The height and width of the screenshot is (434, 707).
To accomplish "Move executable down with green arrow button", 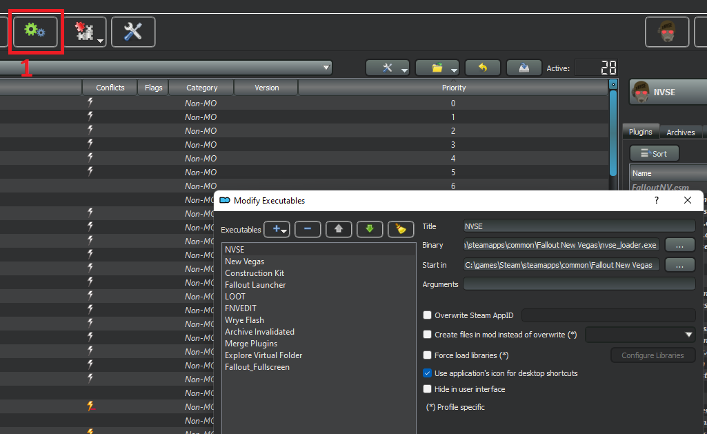I will 370,229.
